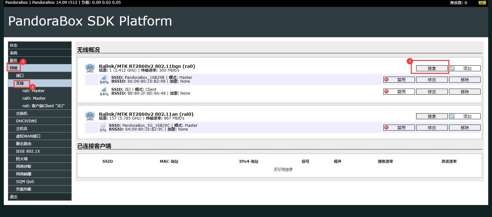Open the 状态 menu
Viewport: 492px width, 217px height.
(40, 45)
